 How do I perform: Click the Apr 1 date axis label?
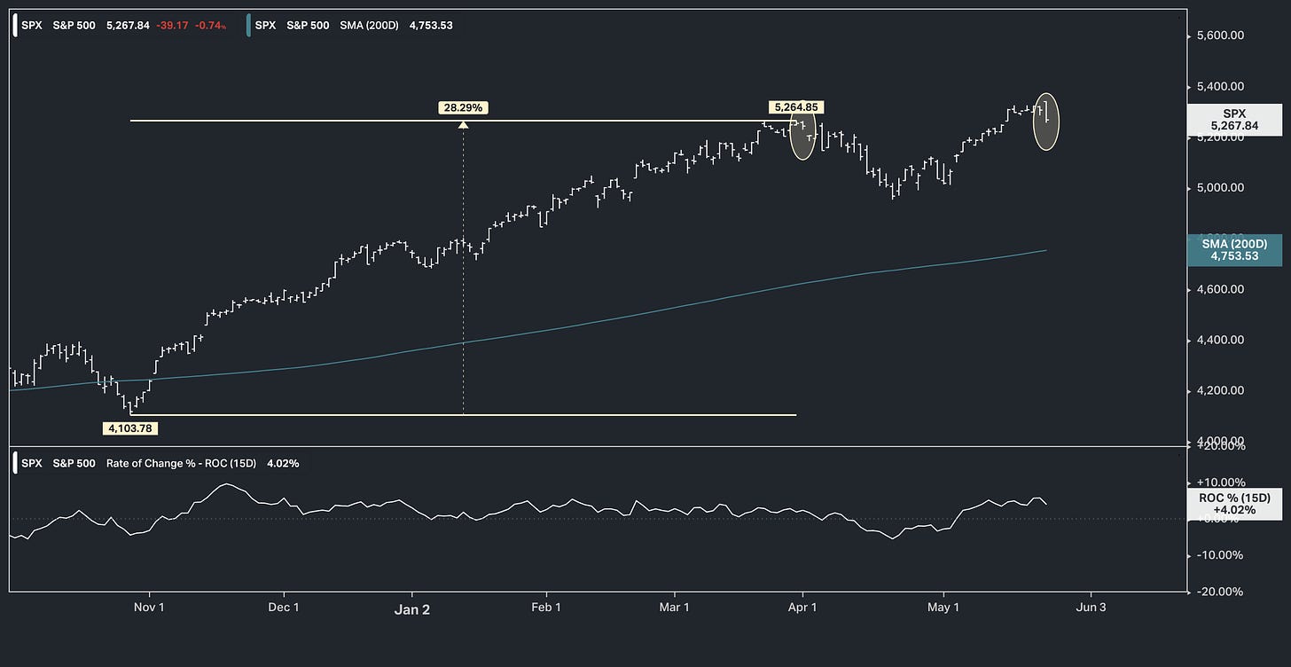click(803, 608)
